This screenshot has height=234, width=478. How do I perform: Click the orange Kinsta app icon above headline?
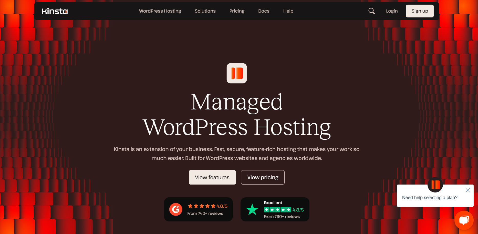237,73
